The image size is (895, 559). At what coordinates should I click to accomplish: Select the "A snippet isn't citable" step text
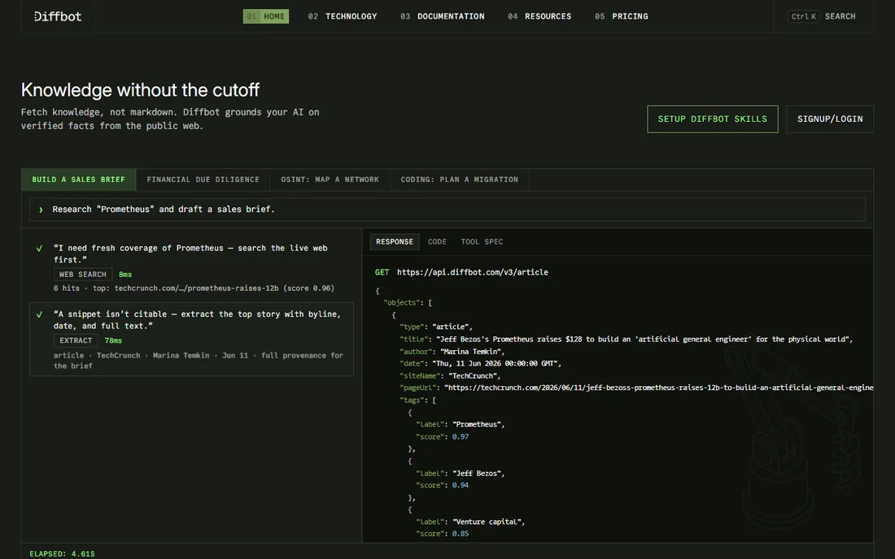tap(197, 319)
